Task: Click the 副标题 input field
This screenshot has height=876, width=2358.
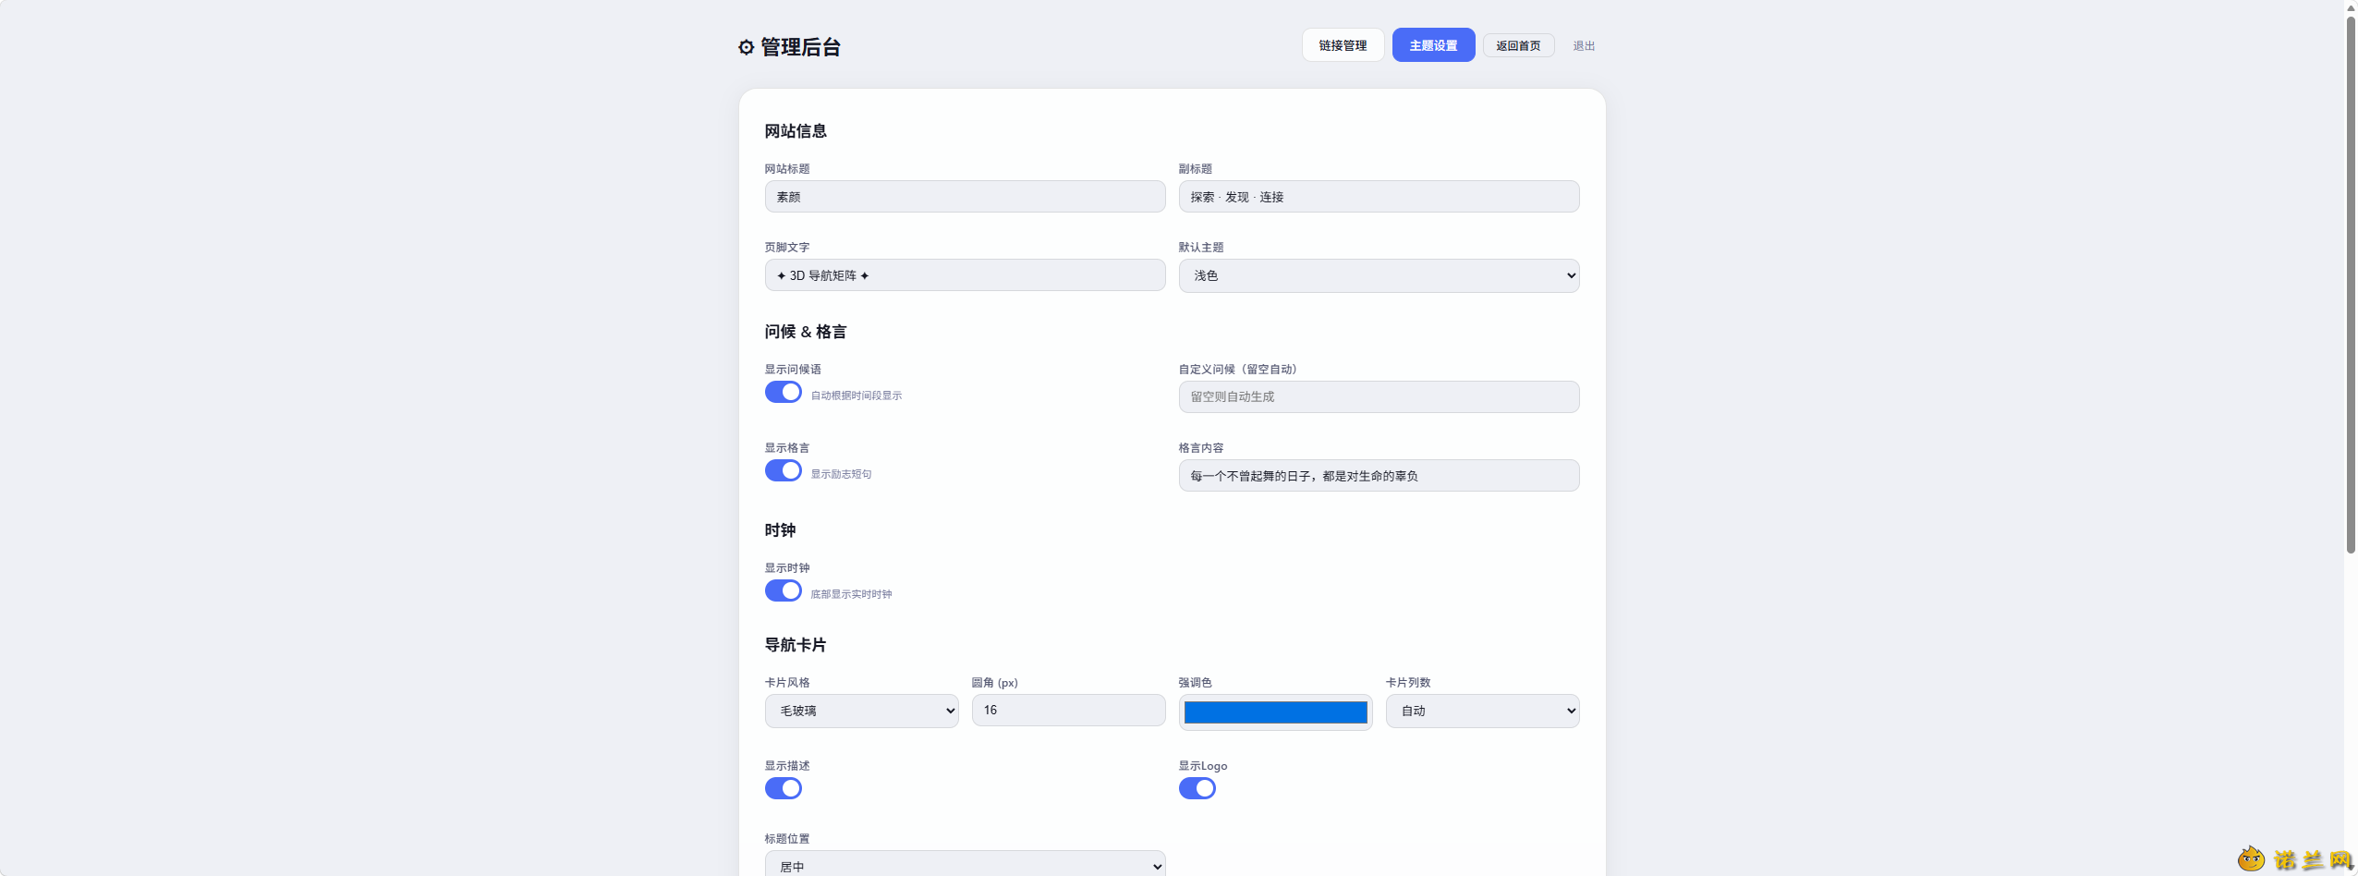Action: (x=1379, y=197)
